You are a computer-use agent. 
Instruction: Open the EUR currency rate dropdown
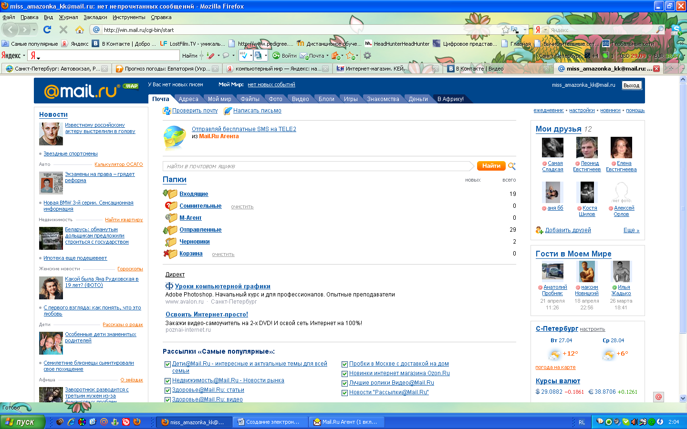pos(684,56)
